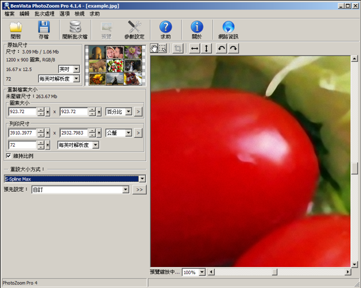The image size is (361, 288).
Task: Select the hand pan tool
Action: click(x=154, y=49)
